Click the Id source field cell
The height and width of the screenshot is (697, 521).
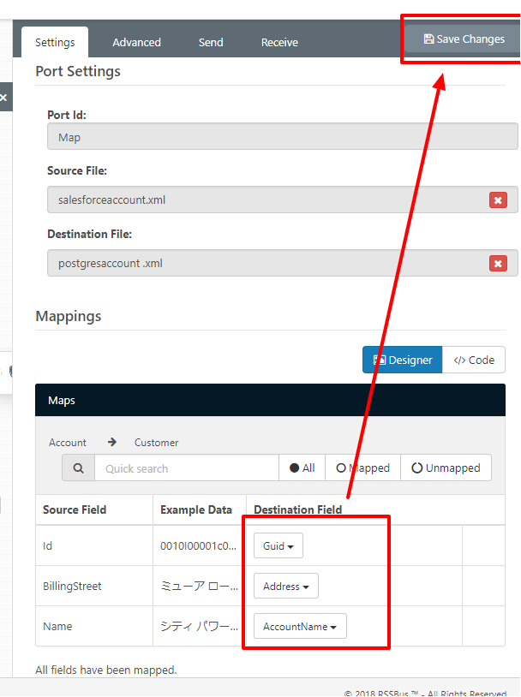[94, 545]
